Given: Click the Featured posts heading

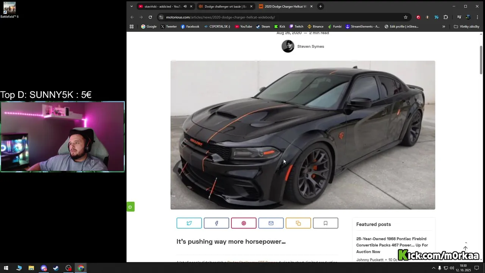Looking at the screenshot, I should tap(374, 224).
